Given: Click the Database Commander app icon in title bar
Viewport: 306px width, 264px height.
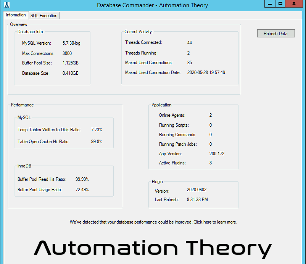Looking at the screenshot, I should coord(6,5).
